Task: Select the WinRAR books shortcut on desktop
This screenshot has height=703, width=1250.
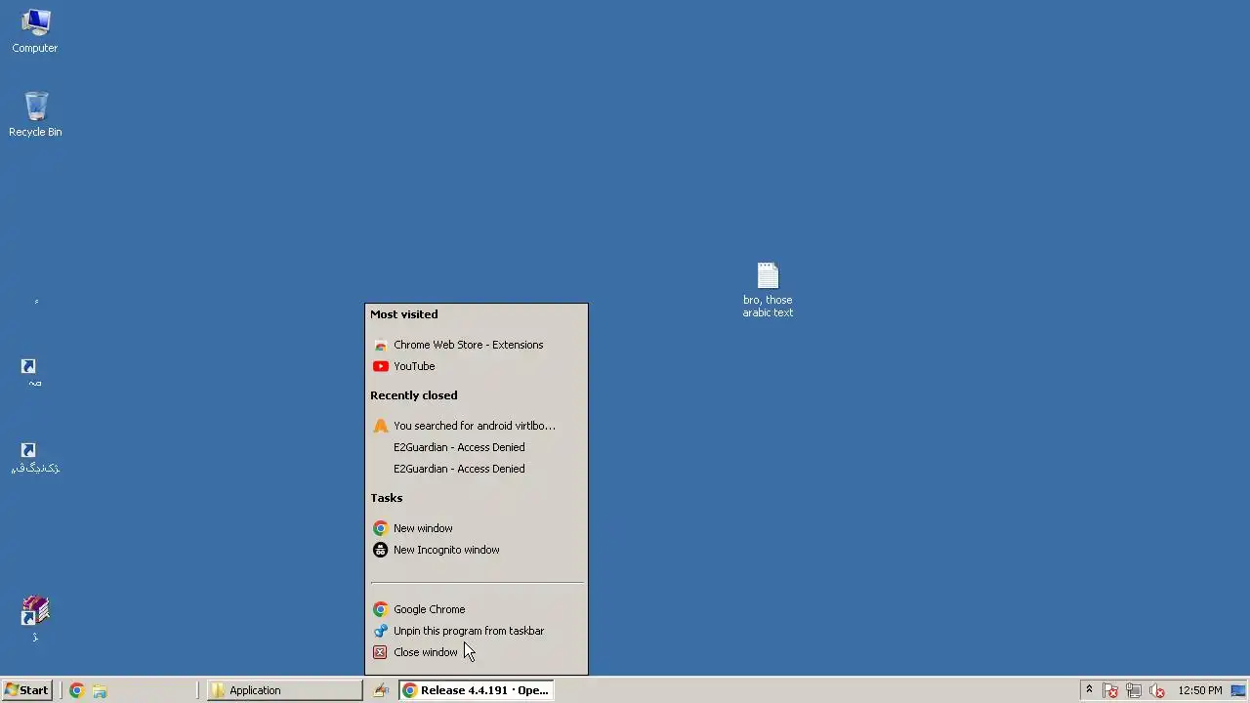Action: click(x=35, y=620)
